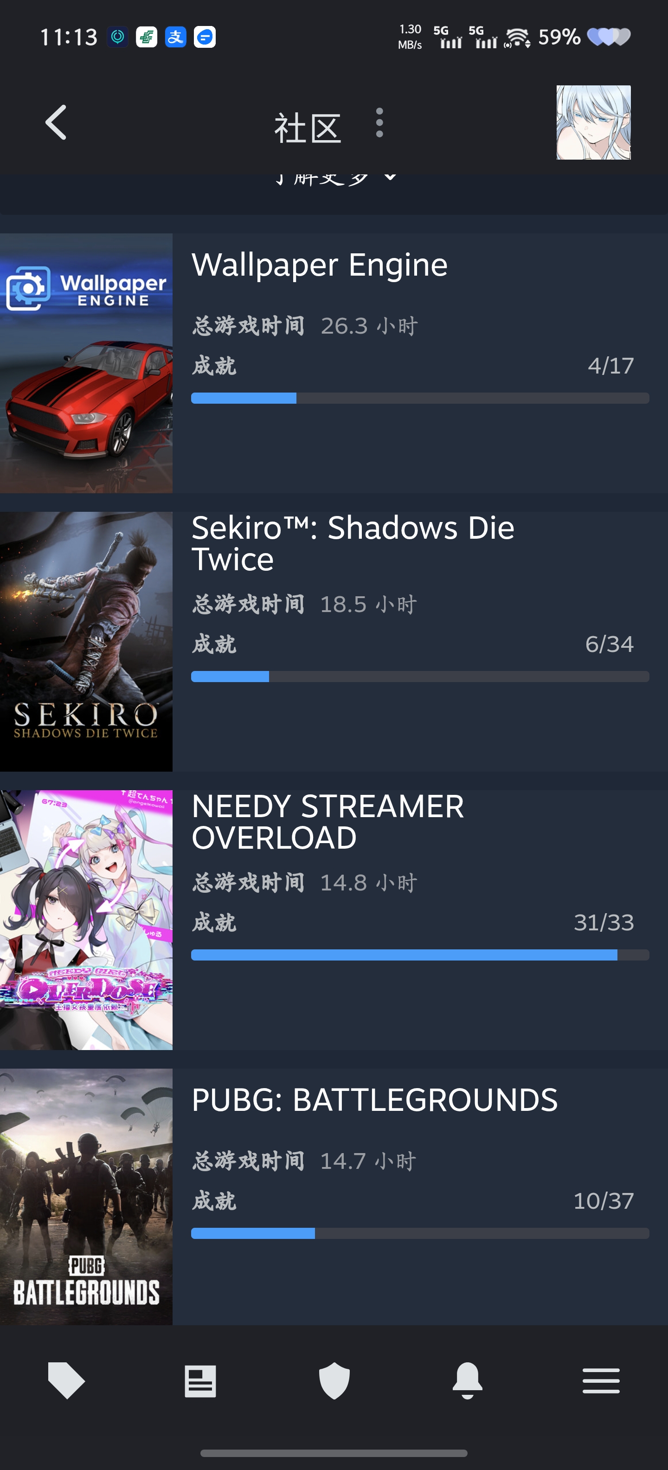Tap the back arrow icon
The height and width of the screenshot is (1470, 668).
[56, 122]
